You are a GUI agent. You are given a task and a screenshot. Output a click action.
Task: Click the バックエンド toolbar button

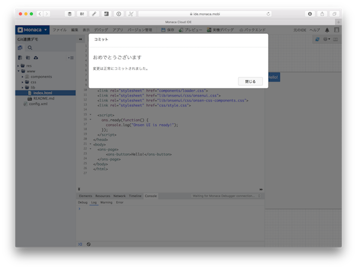[x=252, y=30]
